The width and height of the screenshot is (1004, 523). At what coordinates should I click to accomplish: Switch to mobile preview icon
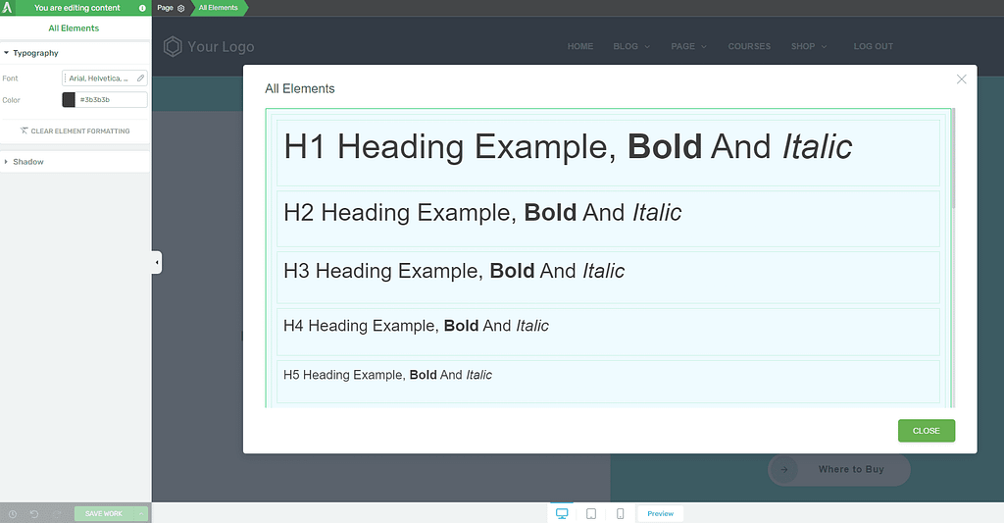[x=620, y=513]
